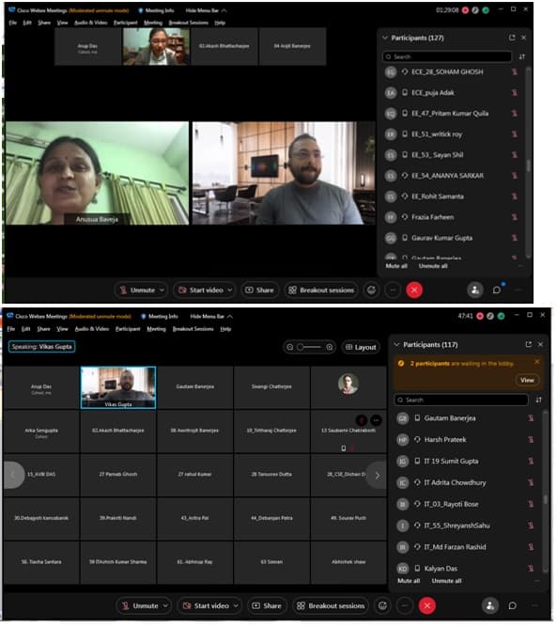This screenshot has height=628, width=557.
Task: Click Hide Menu Bar in 127-participant window
Action: click(x=206, y=10)
